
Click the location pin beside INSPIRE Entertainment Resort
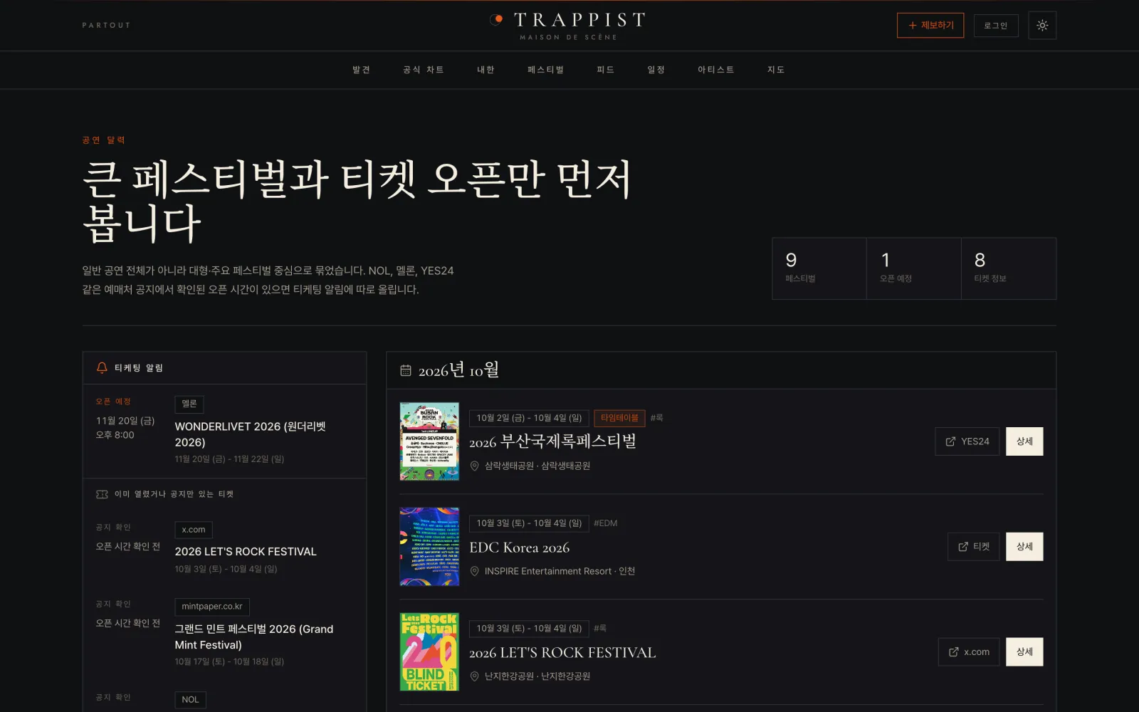pyautogui.click(x=475, y=571)
